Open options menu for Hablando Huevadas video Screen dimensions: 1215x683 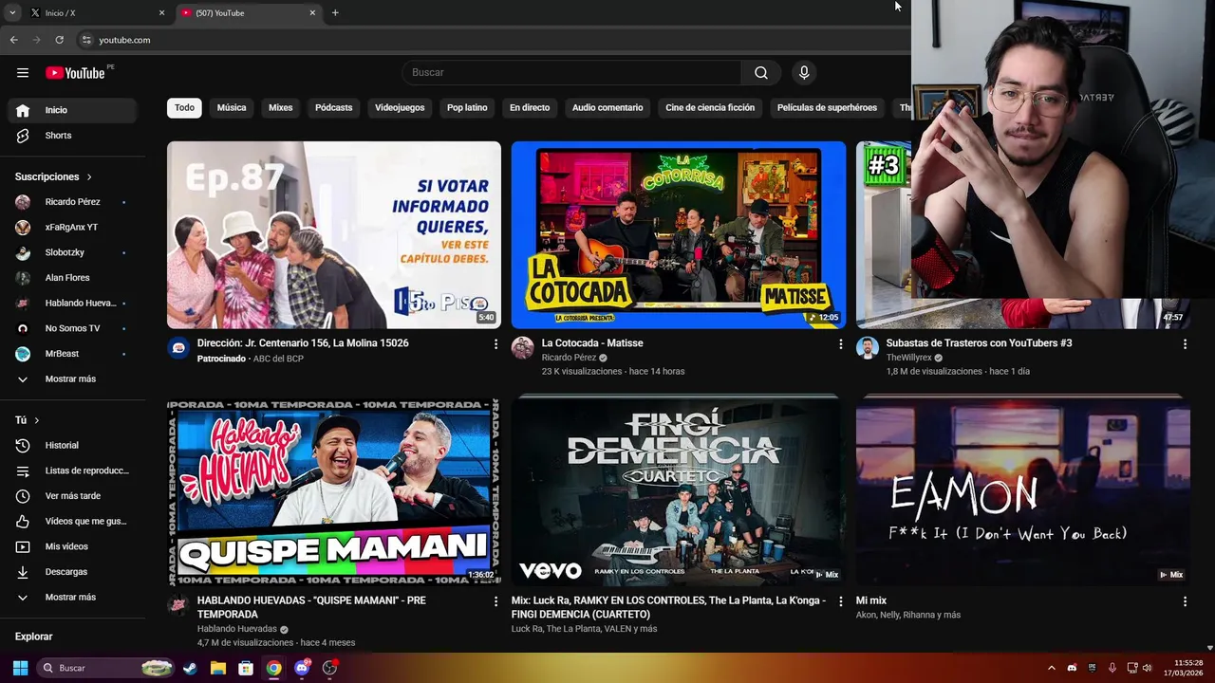pyautogui.click(x=495, y=601)
